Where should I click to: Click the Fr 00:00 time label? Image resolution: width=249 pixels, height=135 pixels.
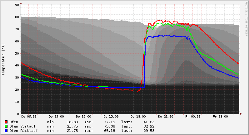[193, 117]
